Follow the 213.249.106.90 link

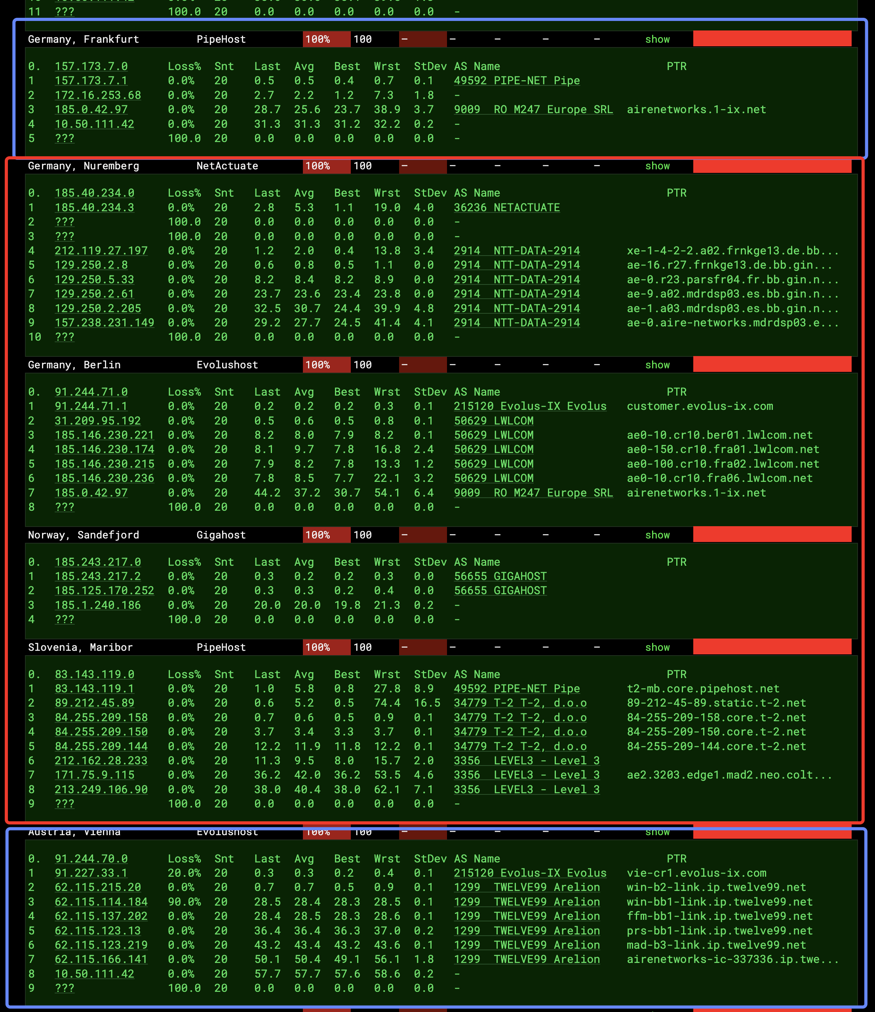pyautogui.click(x=101, y=789)
